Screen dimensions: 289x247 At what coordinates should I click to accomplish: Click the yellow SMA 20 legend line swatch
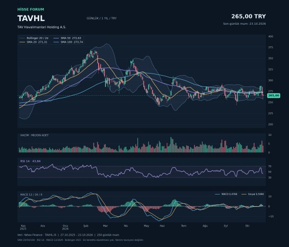pyautogui.click(x=22, y=42)
